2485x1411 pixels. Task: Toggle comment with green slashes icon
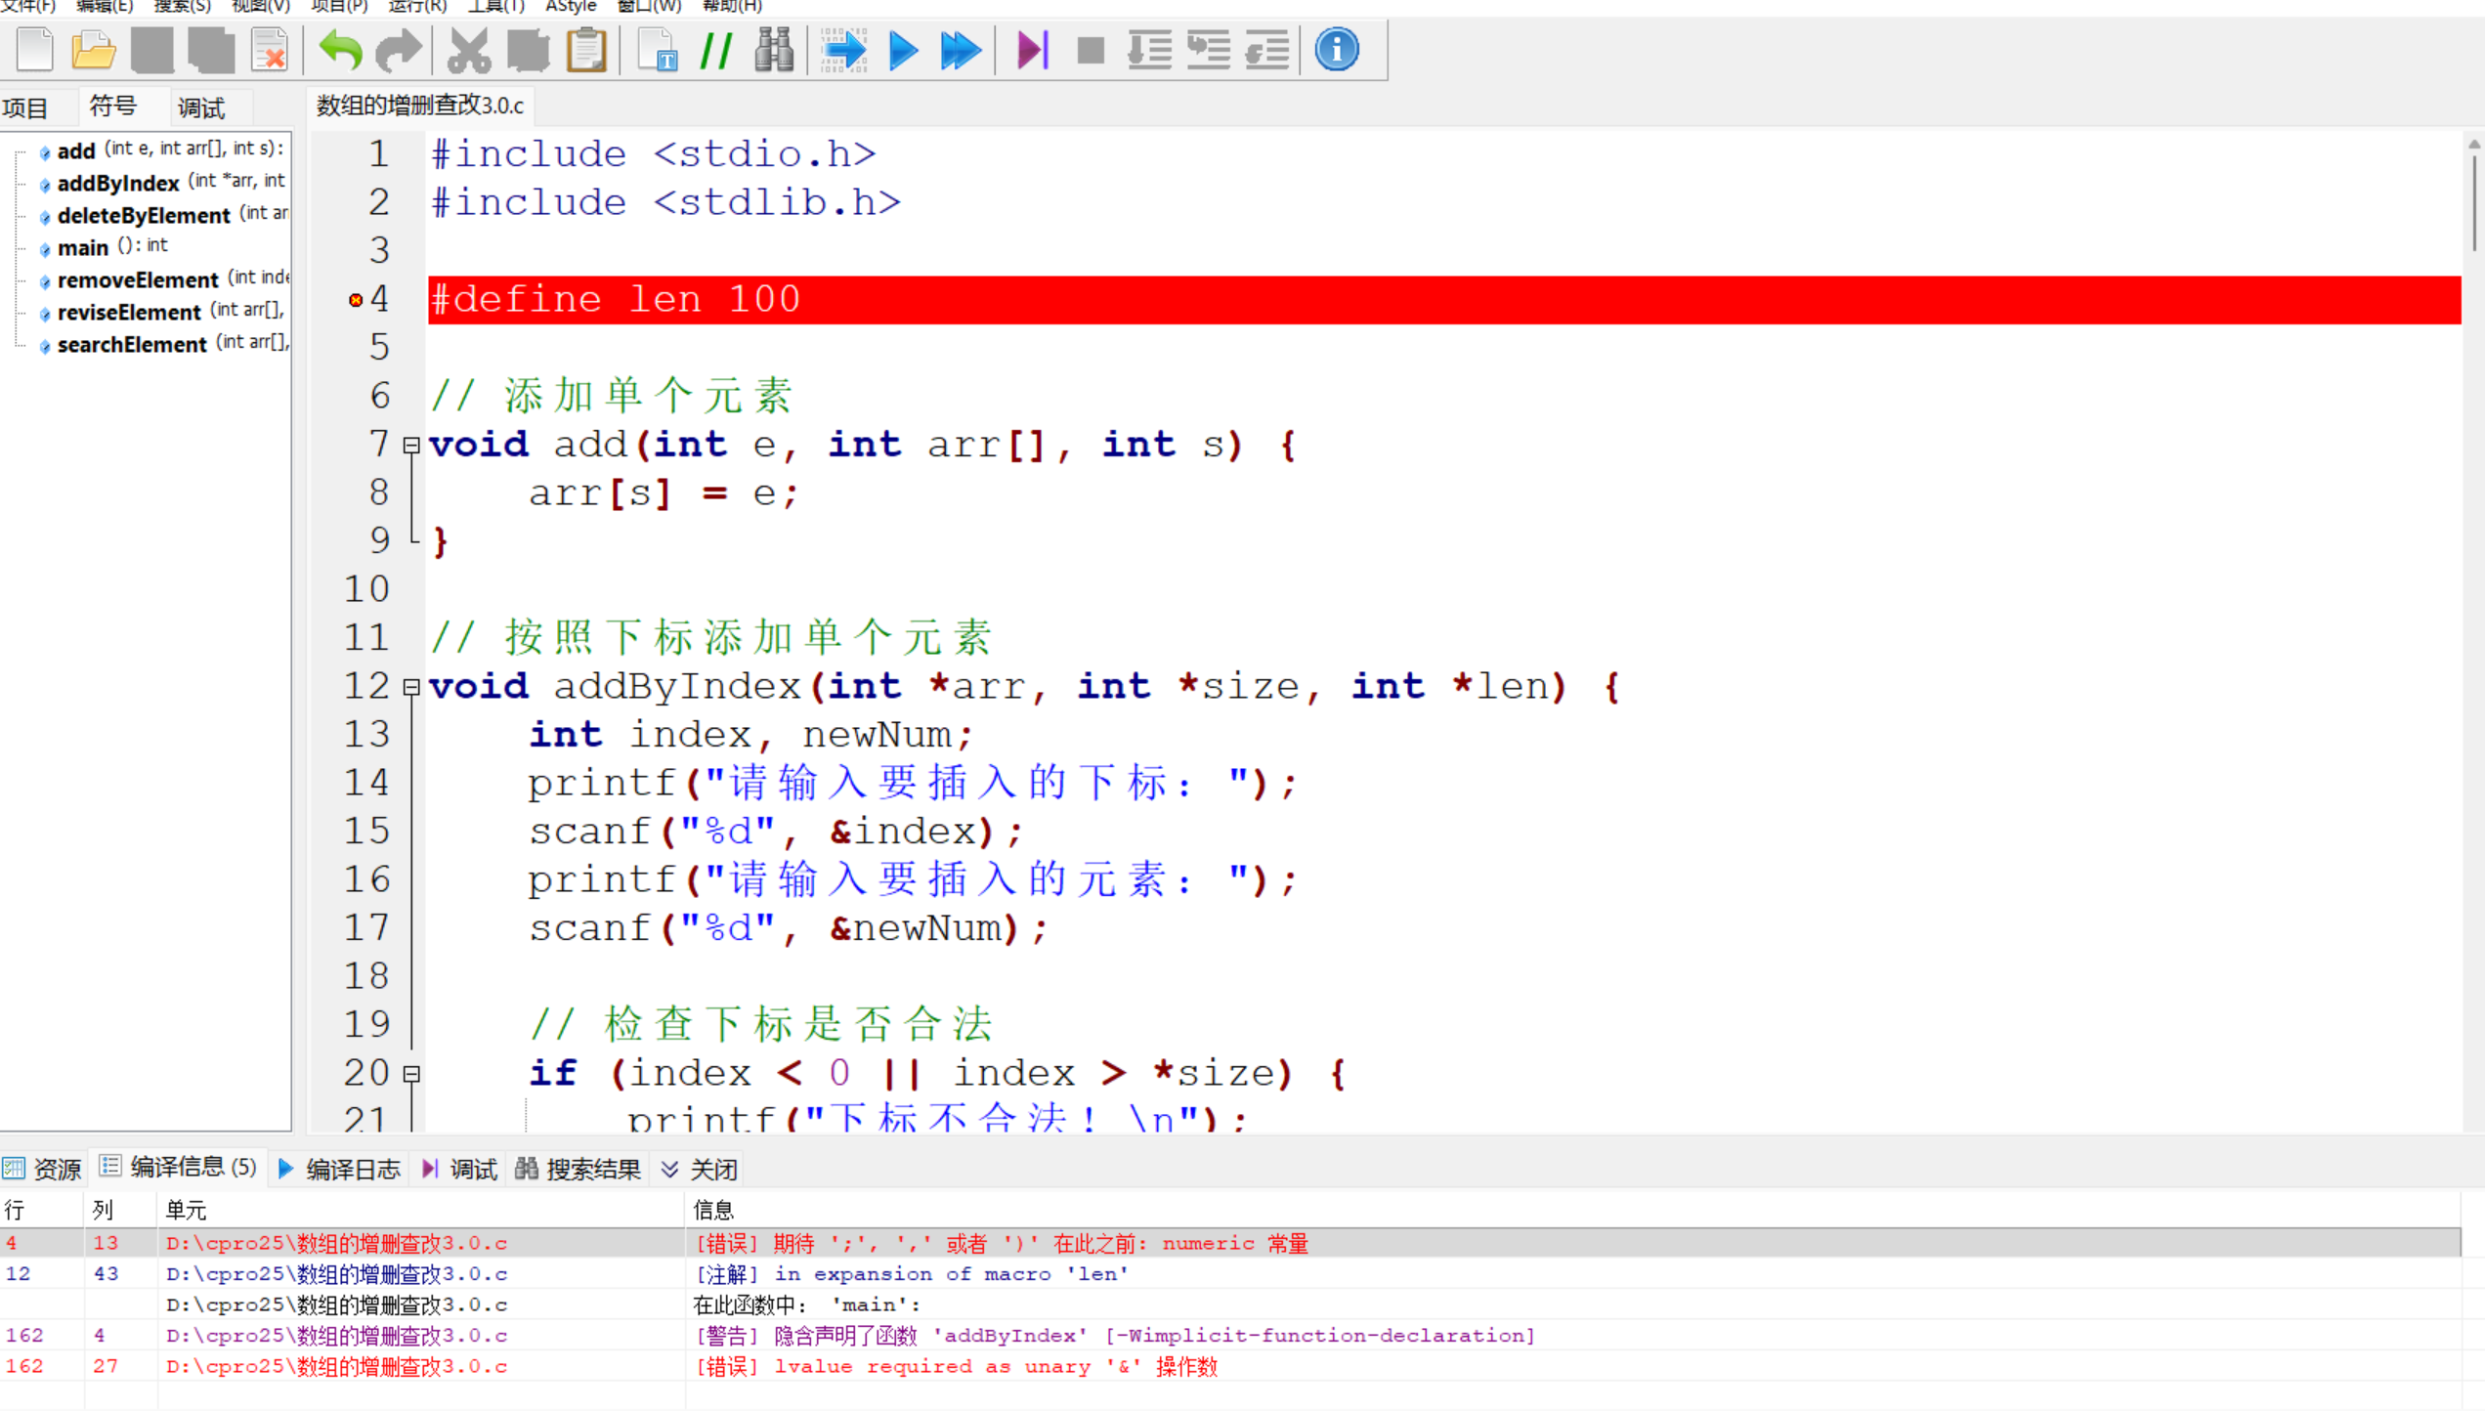coord(716,50)
